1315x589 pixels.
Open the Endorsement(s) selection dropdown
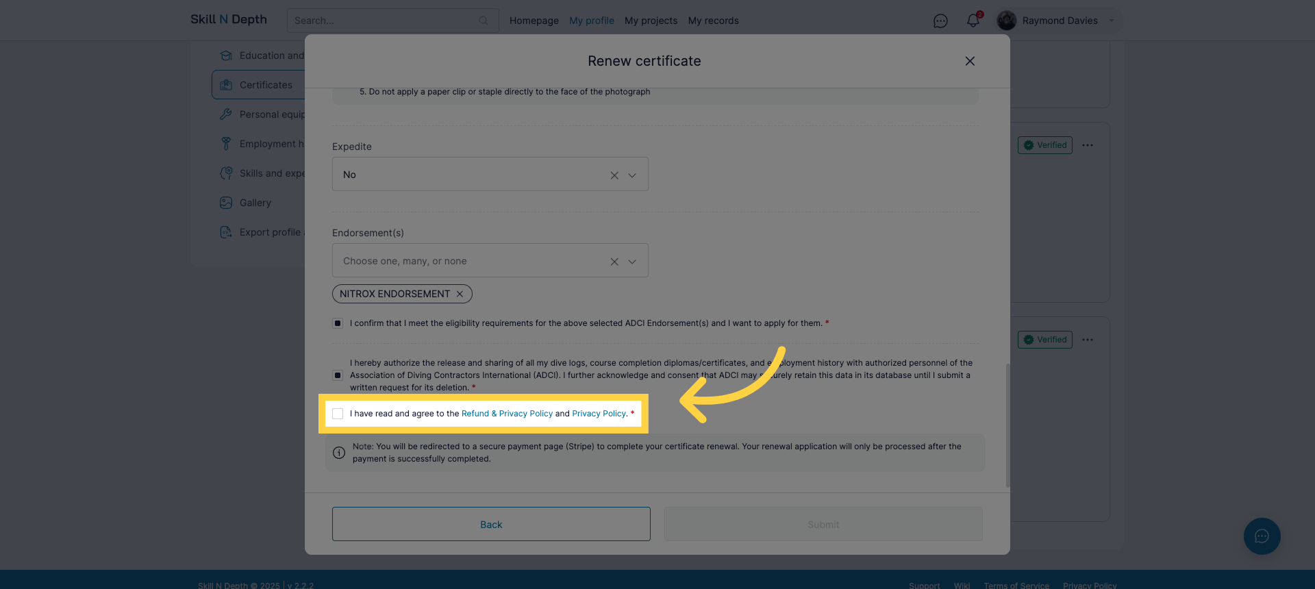[631, 260]
